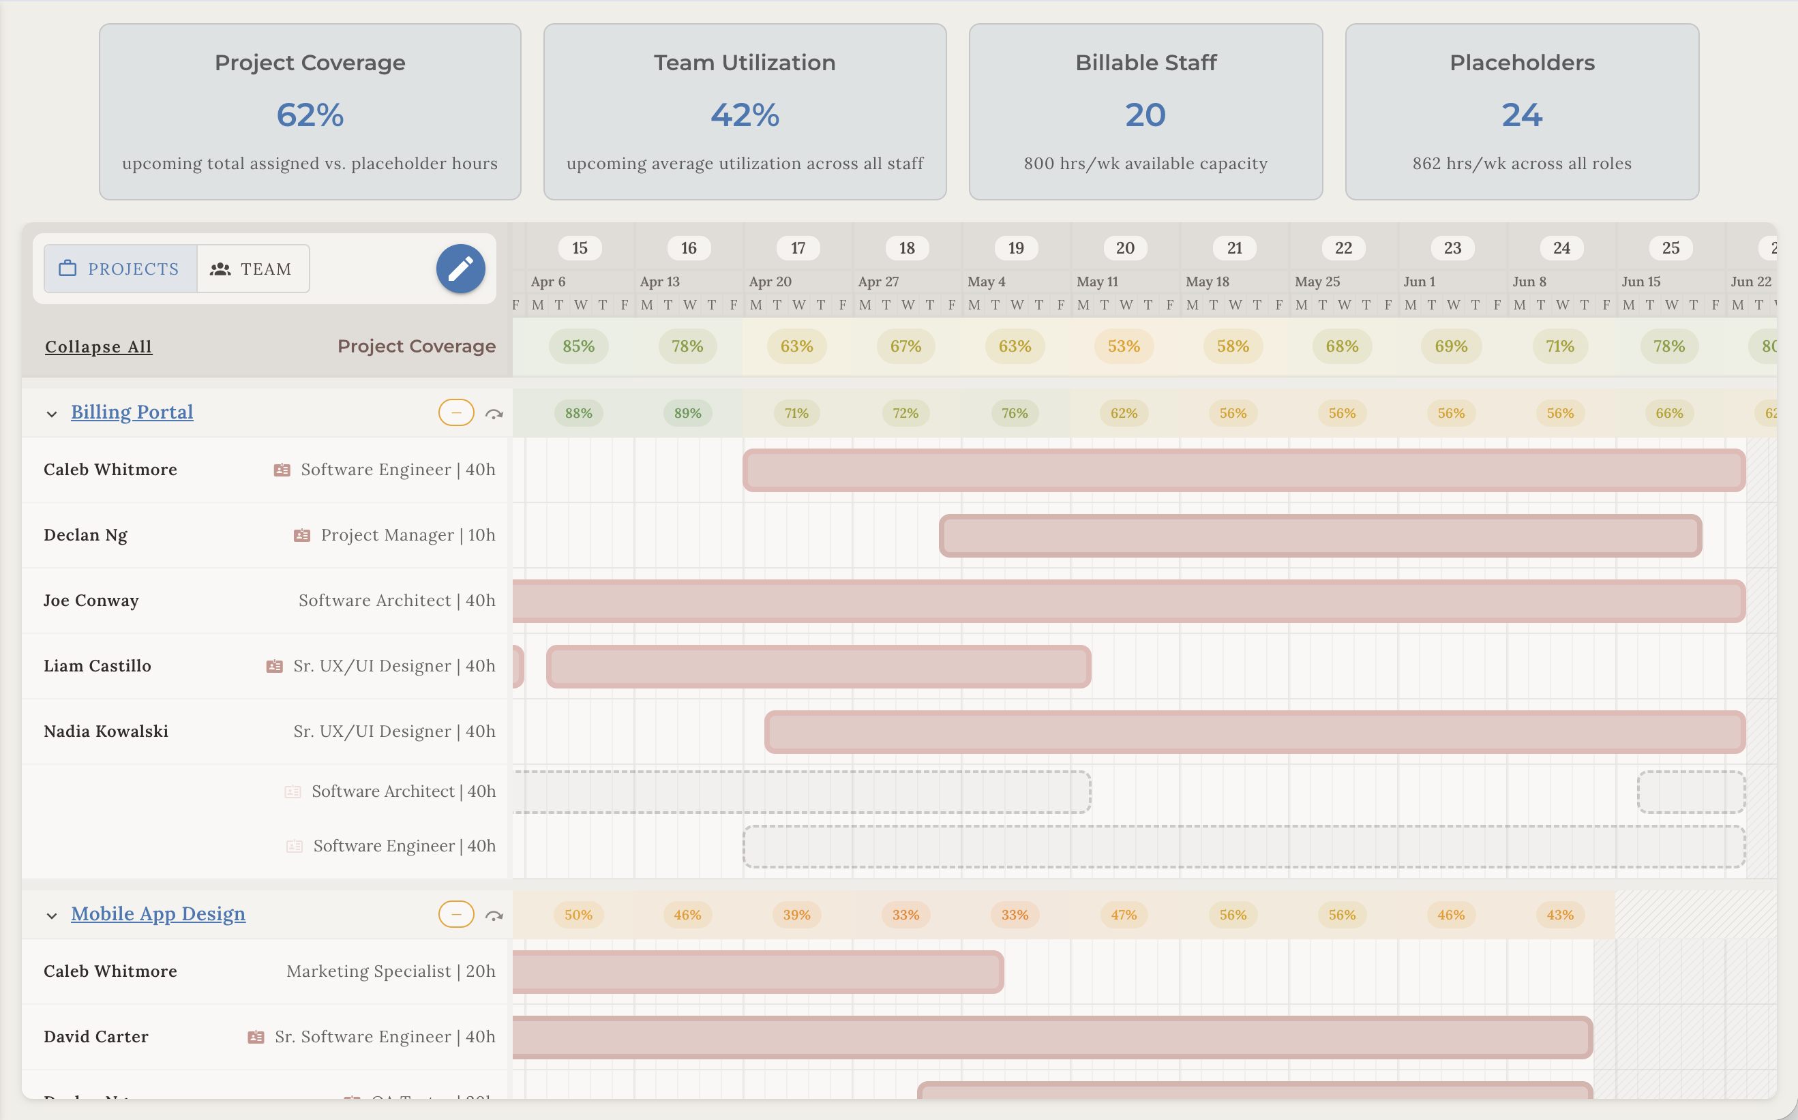Click the 53% overall project coverage badge

point(1124,346)
